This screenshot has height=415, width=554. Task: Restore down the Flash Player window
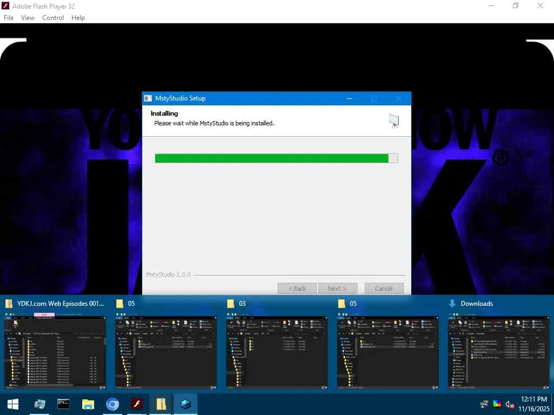tap(516, 5)
